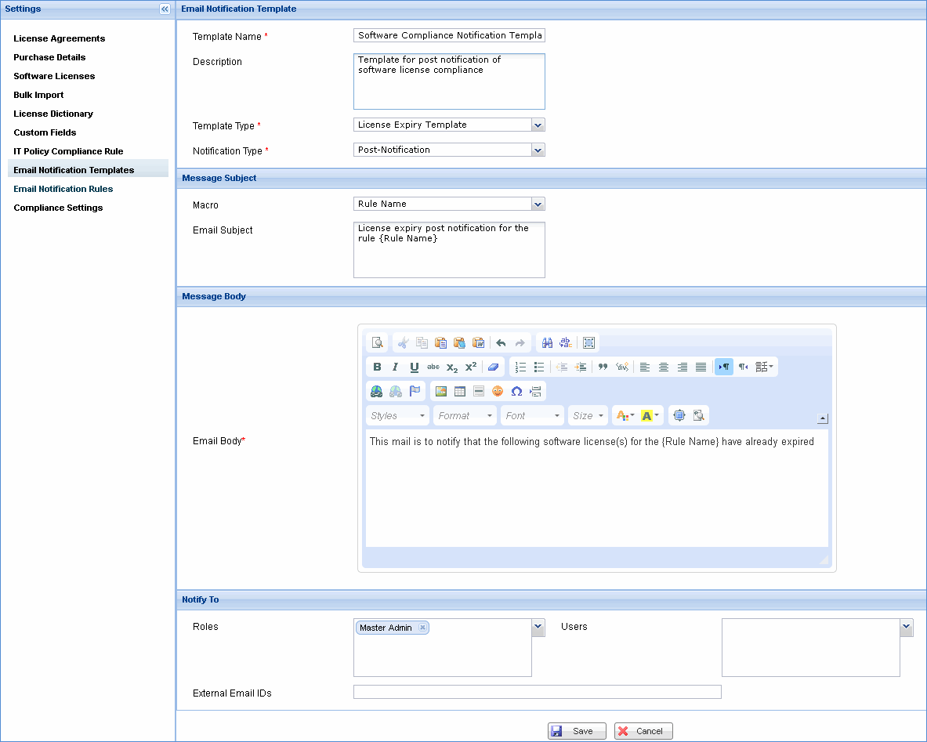Viewport: 927px width, 742px height.
Task: Save the notification template
Action: point(577,730)
